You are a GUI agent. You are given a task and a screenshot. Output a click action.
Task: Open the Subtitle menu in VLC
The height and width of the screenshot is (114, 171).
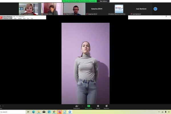[20, 18]
